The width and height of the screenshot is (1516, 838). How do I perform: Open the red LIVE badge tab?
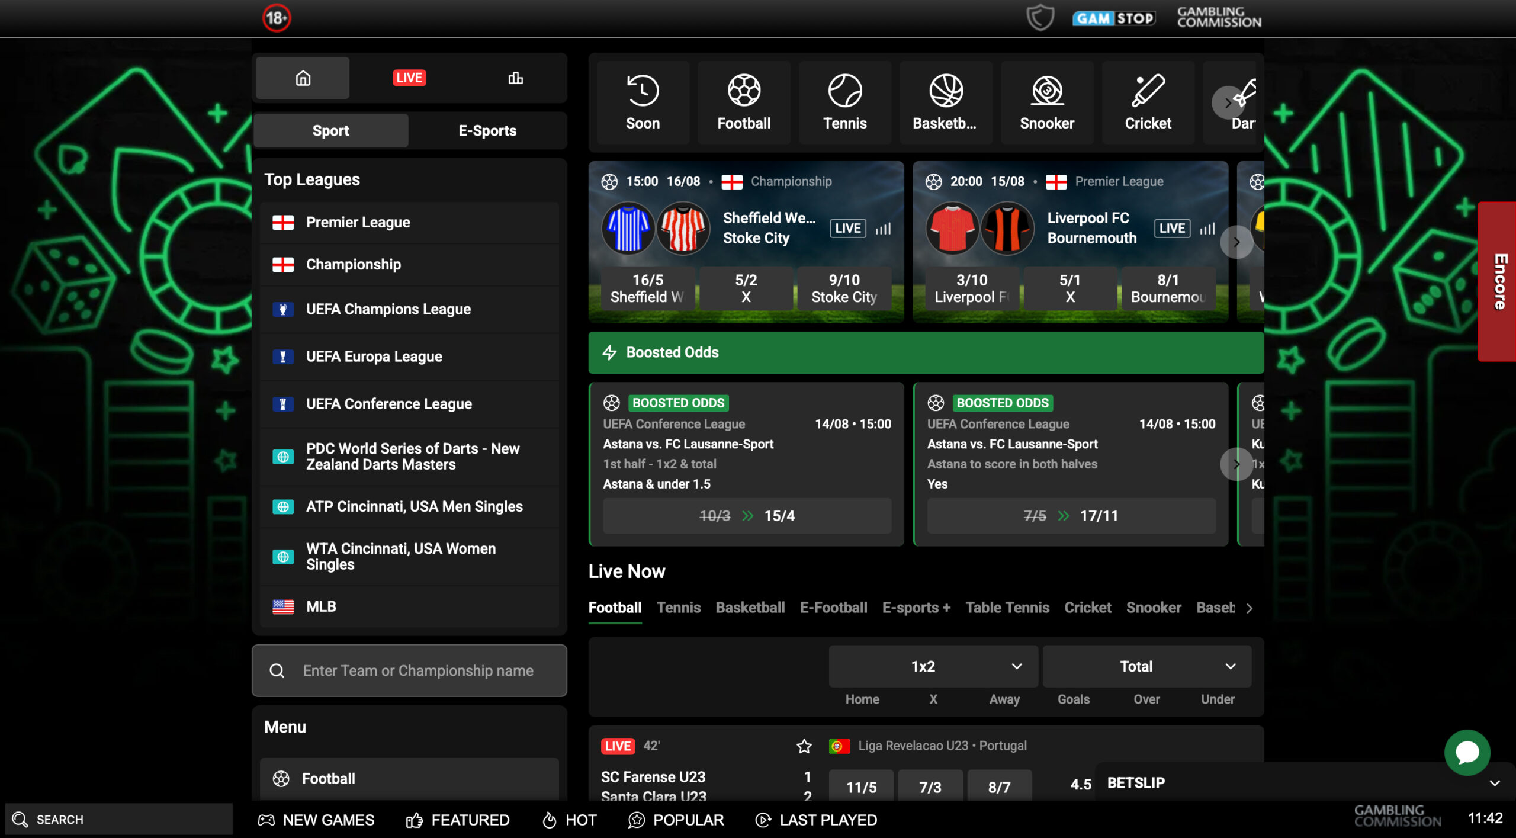(x=409, y=78)
